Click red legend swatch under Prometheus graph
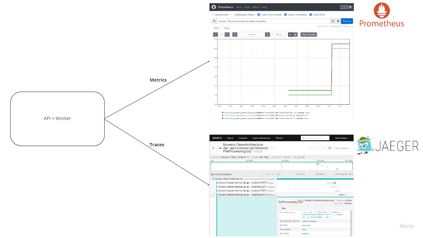Image resolution: width=423 pixels, height=238 pixels. [x=222, y=118]
